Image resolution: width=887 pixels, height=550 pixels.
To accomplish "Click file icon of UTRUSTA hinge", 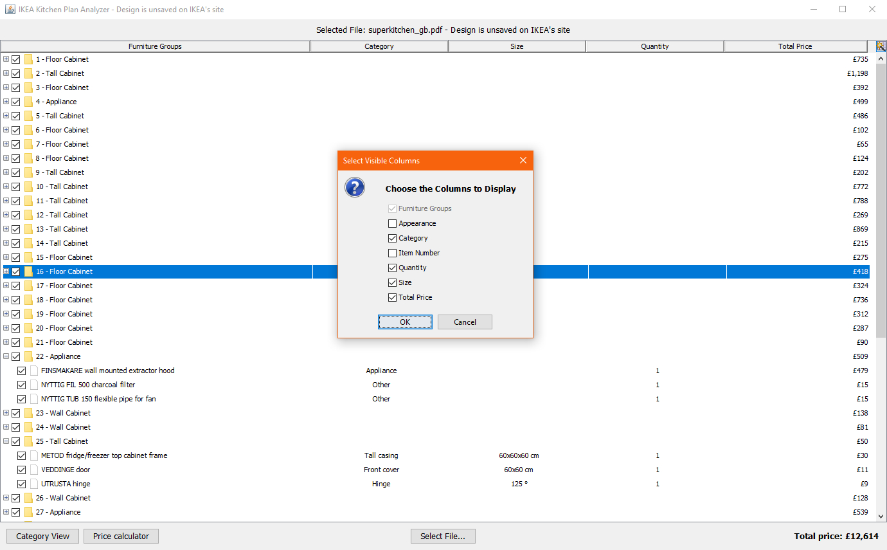I will [34, 484].
